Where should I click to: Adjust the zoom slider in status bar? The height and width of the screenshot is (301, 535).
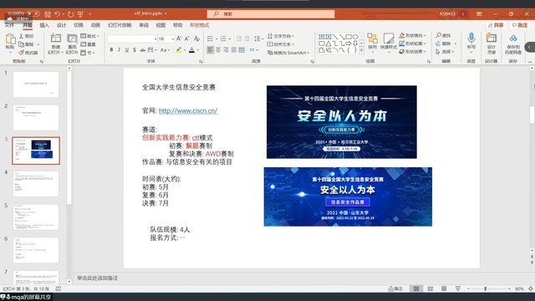(486, 288)
